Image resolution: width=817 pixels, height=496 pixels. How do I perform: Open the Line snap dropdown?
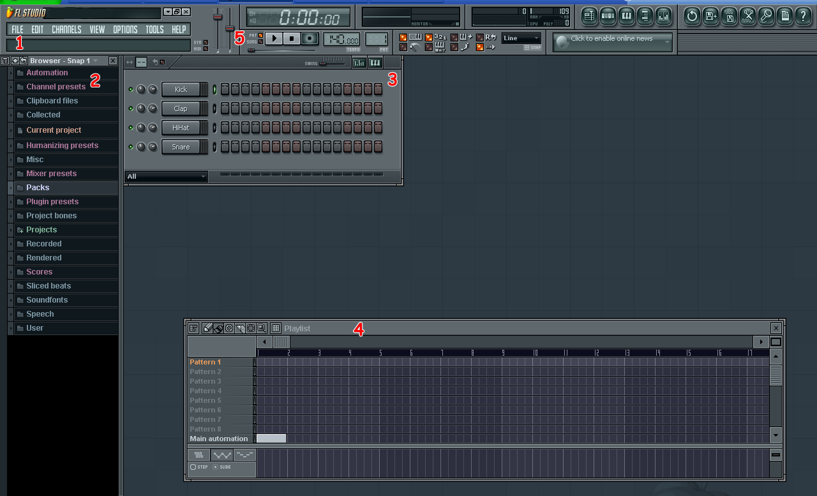click(x=521, y=38)
